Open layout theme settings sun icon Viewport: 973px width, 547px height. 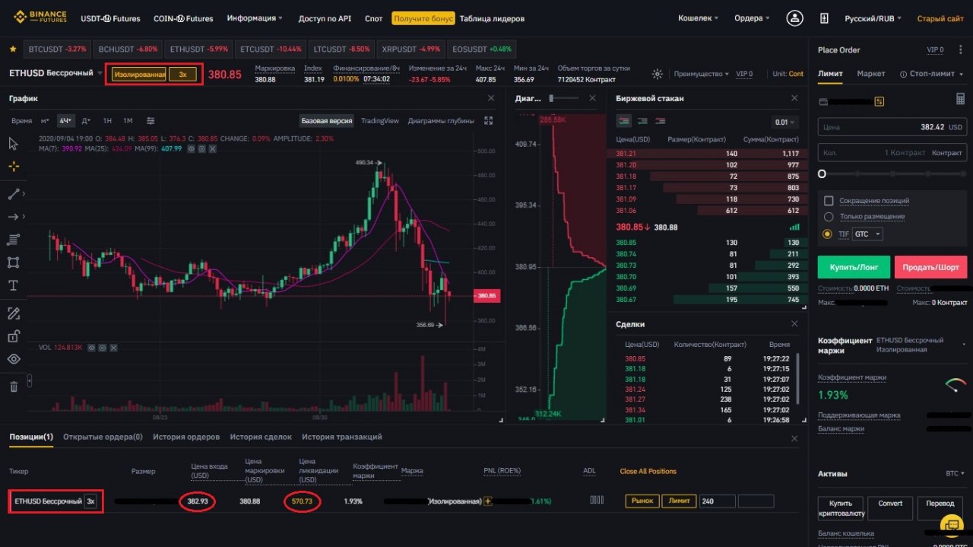658,74
